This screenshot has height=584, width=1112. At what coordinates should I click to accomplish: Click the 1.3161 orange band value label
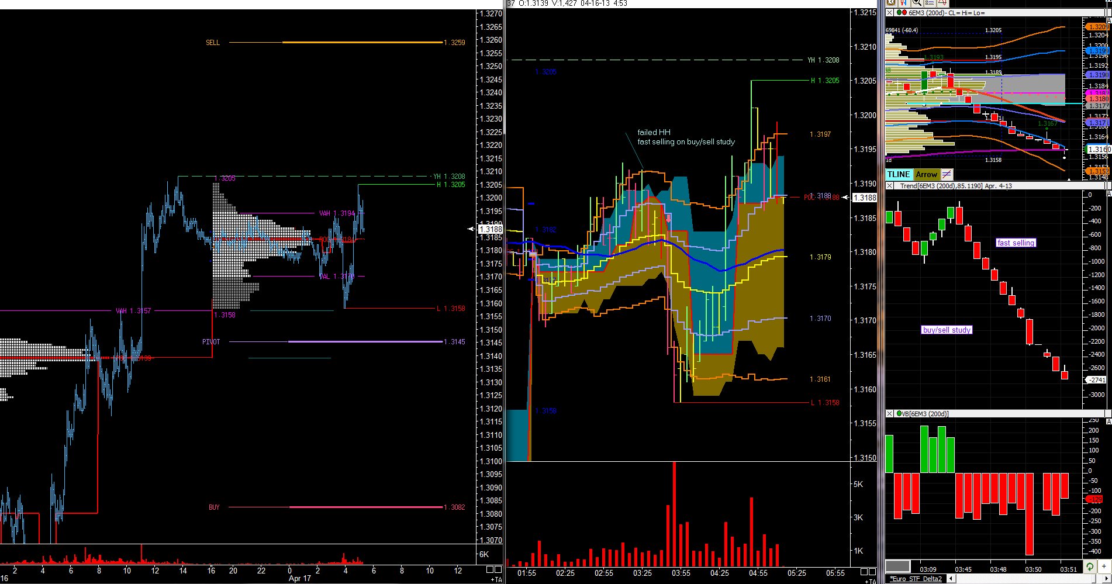(x=820, y=379)
